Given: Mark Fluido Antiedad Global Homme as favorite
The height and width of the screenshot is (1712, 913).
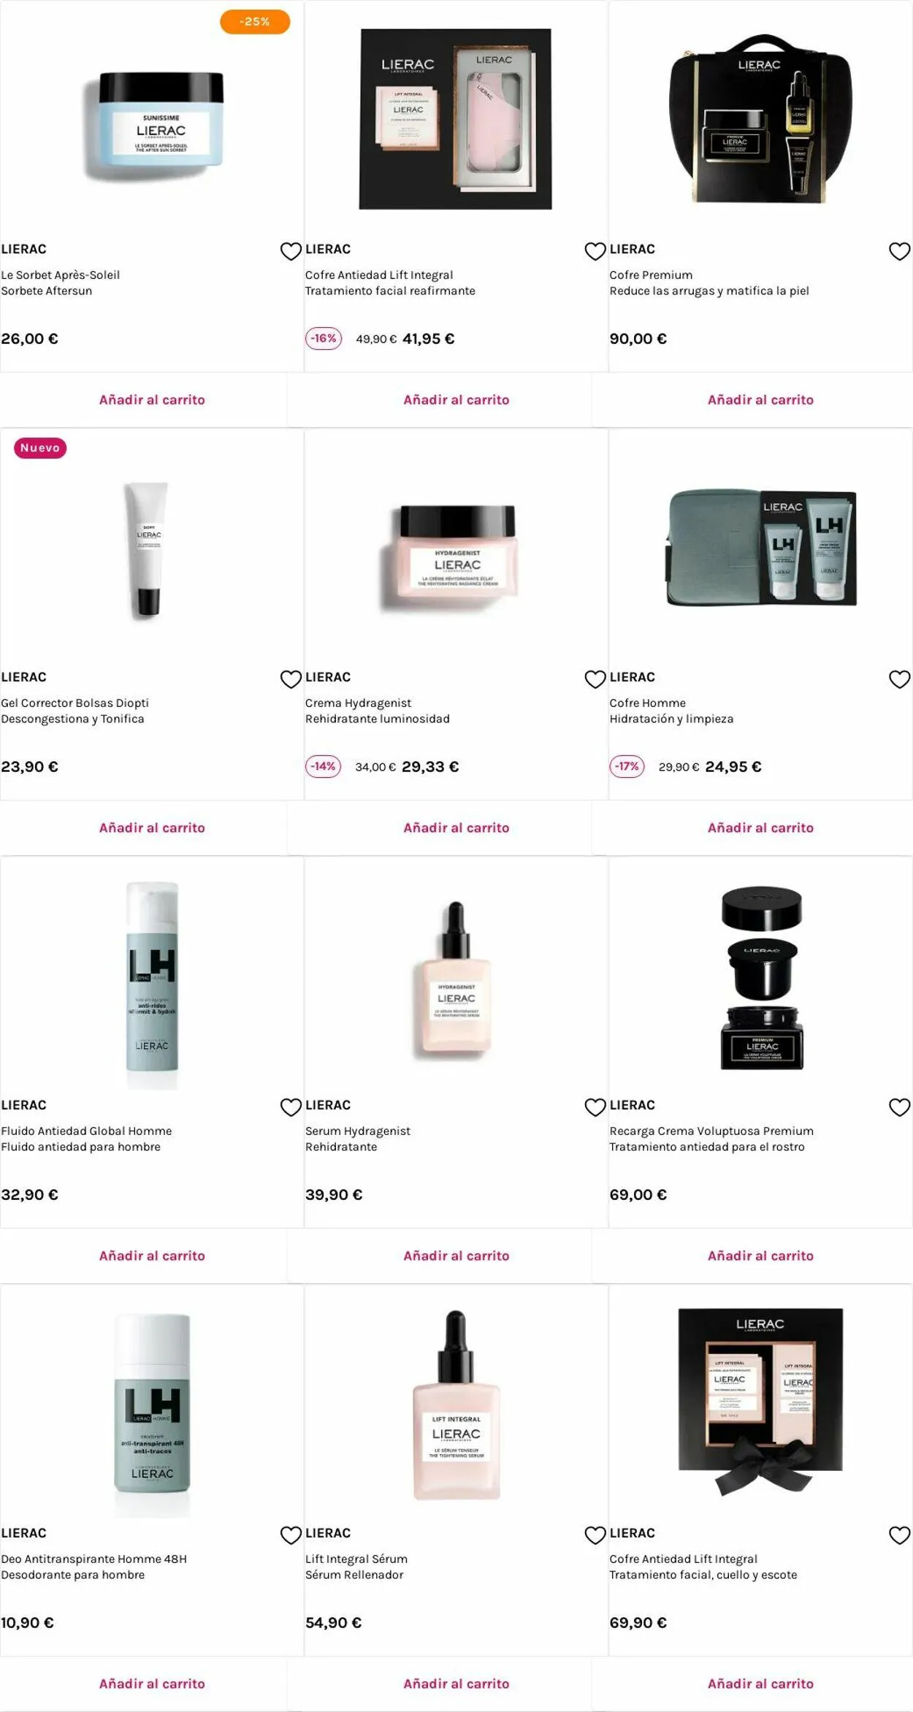Looking at the screenshot, I should point(291,1107).
